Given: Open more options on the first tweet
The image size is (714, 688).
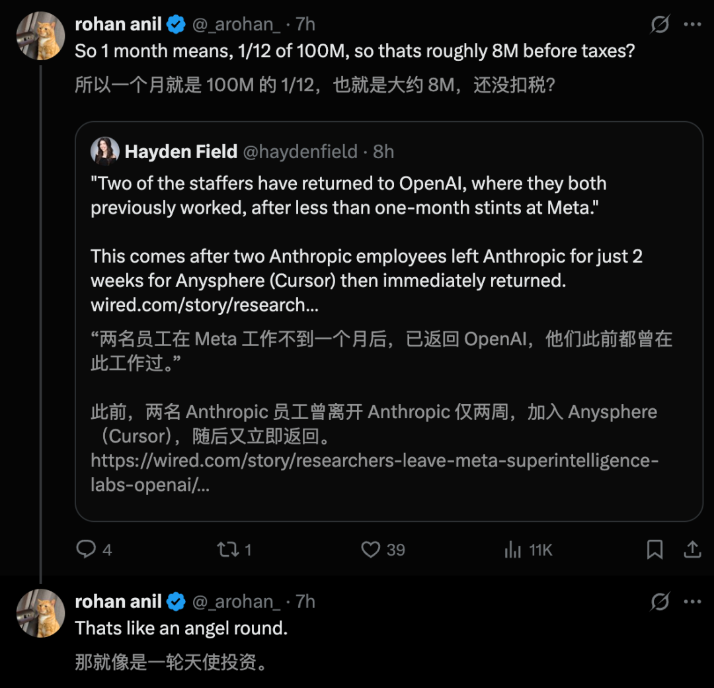Looking at the screenshot, I should point(692,24).
